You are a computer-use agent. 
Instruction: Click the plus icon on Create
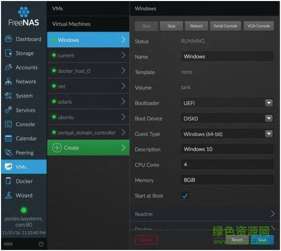point(57,148)
